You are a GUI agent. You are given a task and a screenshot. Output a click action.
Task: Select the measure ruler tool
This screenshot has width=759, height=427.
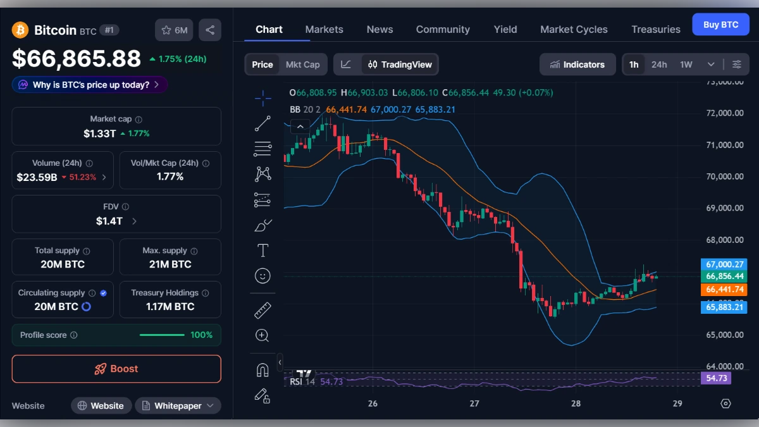[262, 310]
